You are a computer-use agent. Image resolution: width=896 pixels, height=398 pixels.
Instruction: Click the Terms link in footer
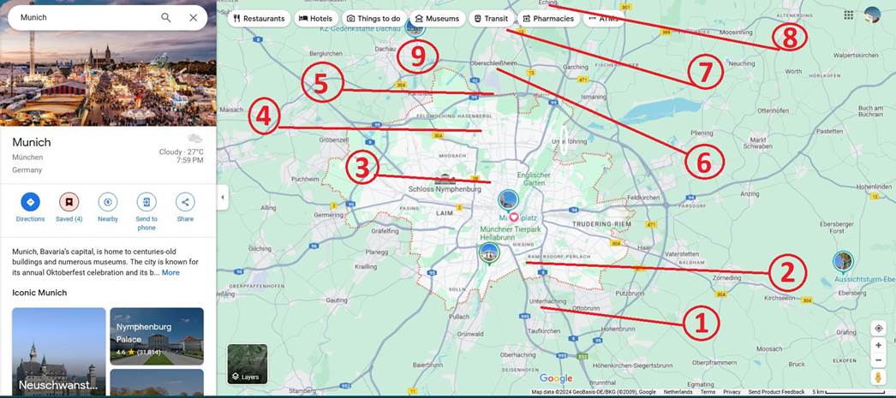[x=708, y=392]
